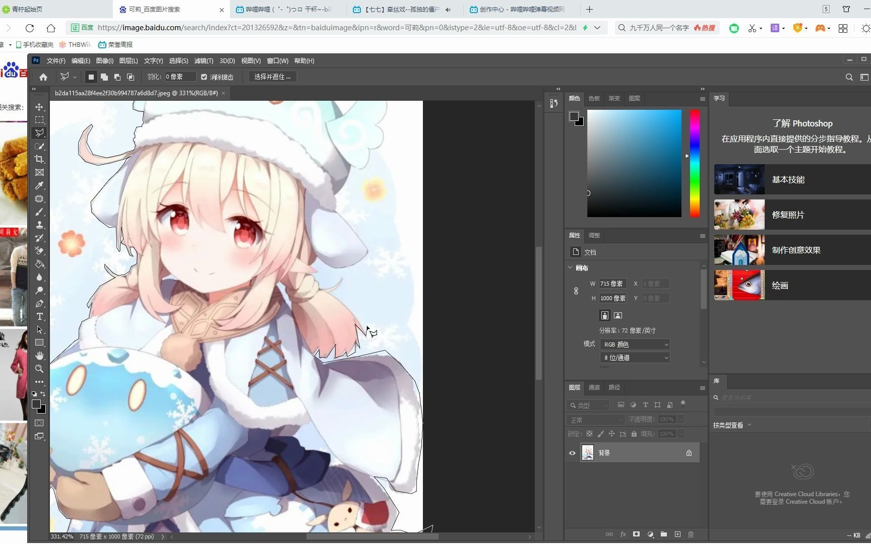Toggle the anti-alias checkbox

click(x=204, y=77)
